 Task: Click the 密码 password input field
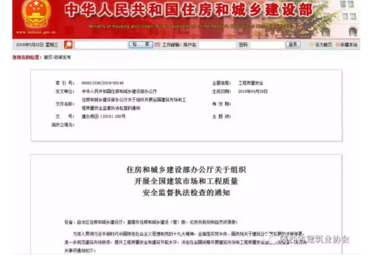coord(267,45)
